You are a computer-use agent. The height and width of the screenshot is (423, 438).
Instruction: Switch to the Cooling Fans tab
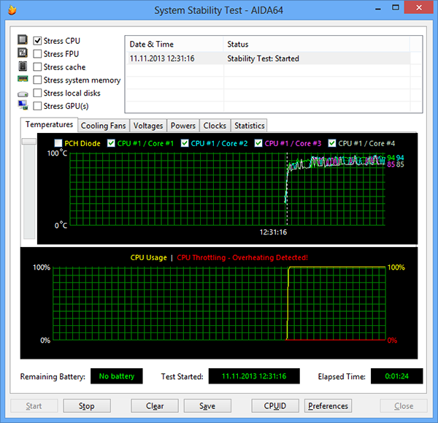click(x=104, y=126)
